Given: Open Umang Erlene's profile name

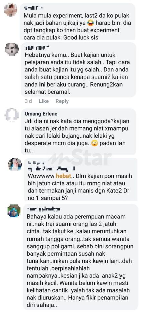Looking at the screenshot, I should point(41,114).
